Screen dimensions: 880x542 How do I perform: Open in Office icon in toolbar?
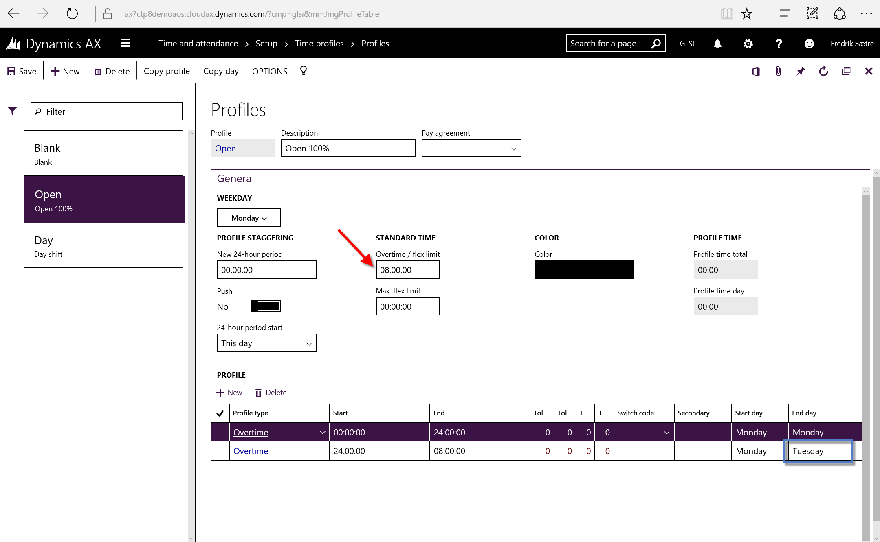point(756,71)
